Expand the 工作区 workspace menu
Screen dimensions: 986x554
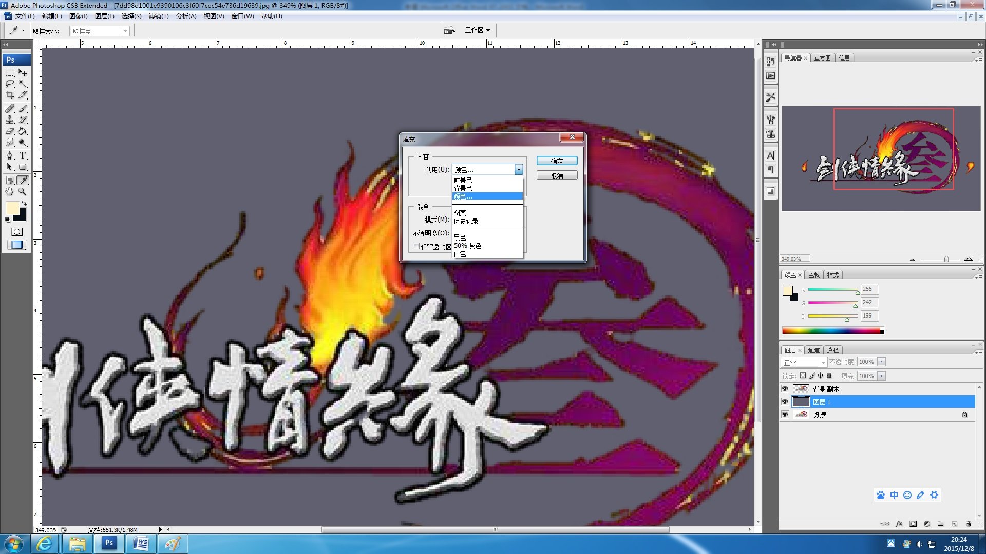[478, 30]
